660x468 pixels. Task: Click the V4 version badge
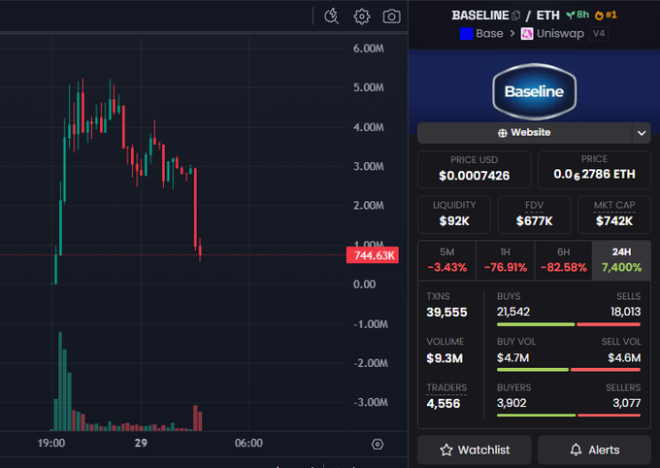pos(599,34)
